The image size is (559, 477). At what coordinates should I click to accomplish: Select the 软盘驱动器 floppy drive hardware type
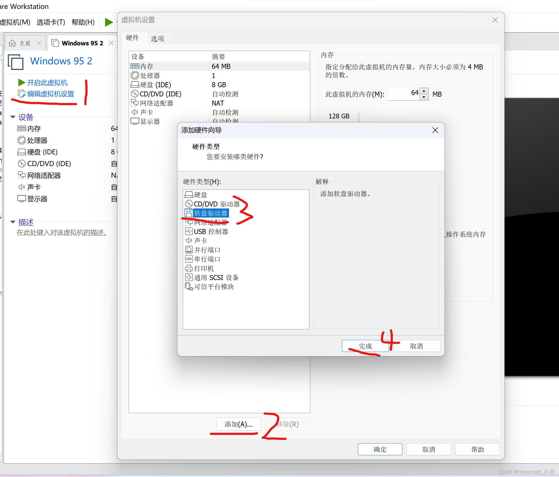click(210, 213)
